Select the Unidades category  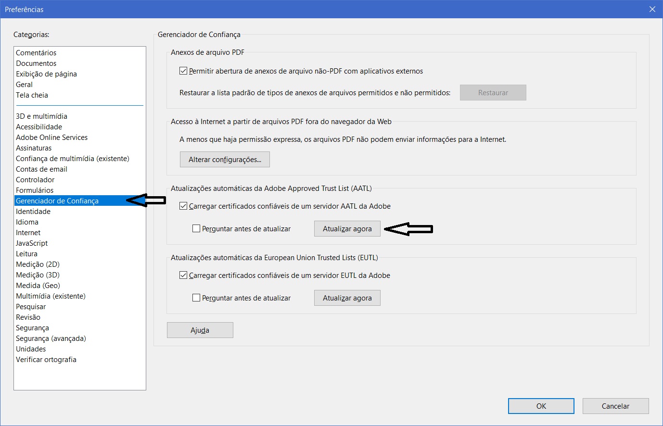(31, 349)
